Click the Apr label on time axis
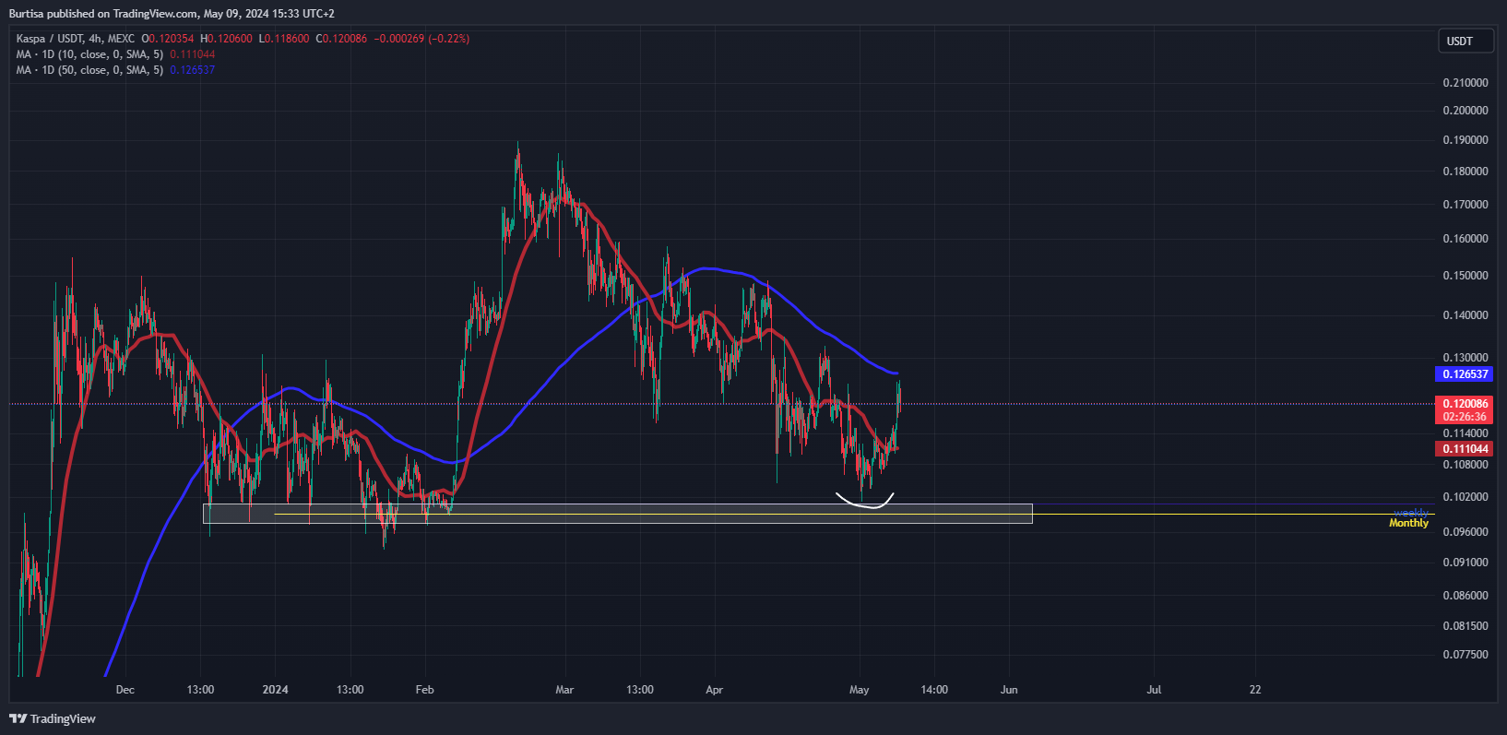The width and height of the screenshot is (1507, 735). pos(714,690)
